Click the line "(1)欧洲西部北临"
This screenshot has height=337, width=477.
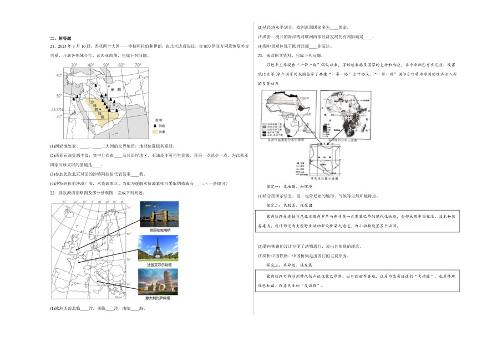pyautogui.click(x=98, y=308)
